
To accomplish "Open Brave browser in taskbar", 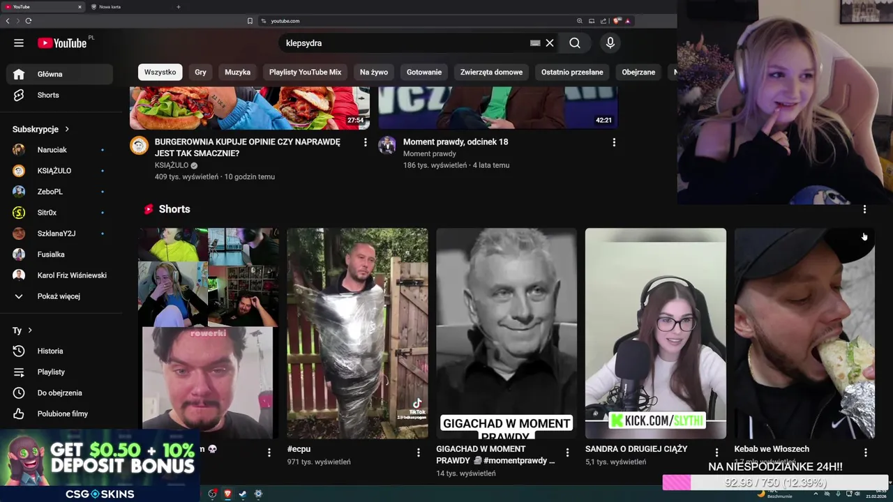I will pyautogui.click(x=227, y=494).
